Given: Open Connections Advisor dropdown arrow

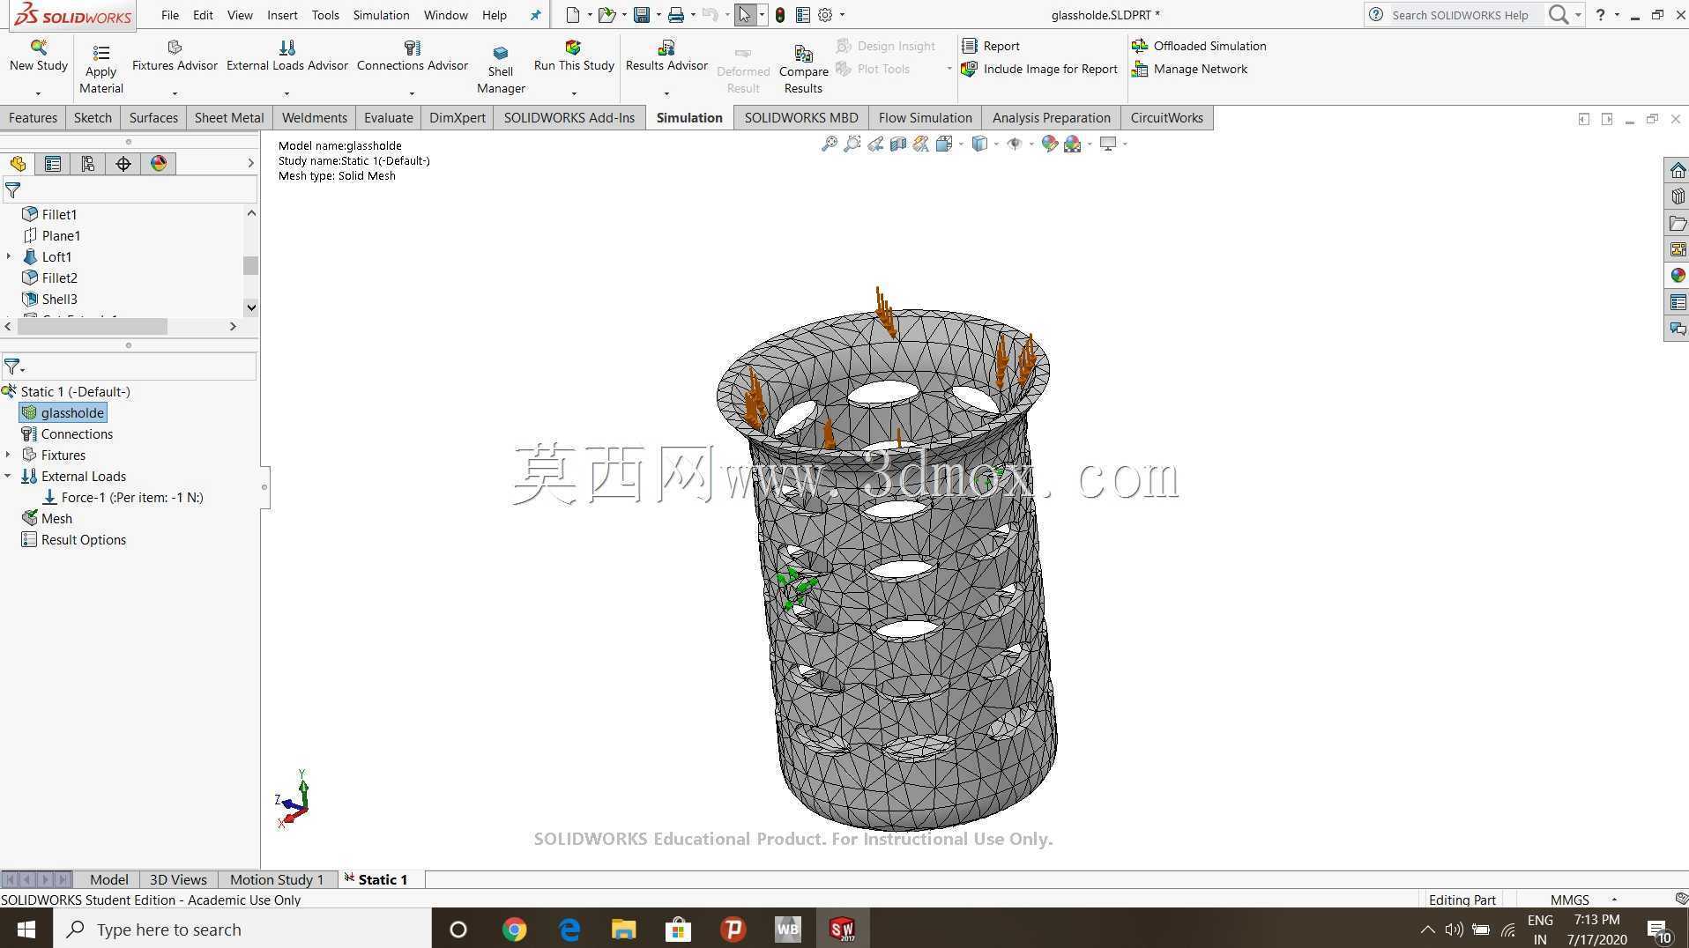Looking at the screenshot, I should tap(412, 93).
